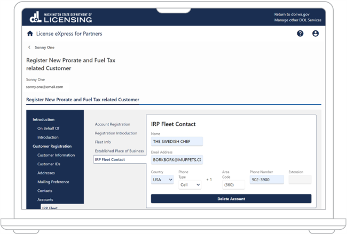Click the Washington DOL Licensing logo
This screenshot has height=234, width=347.
(x=61, y=18)
